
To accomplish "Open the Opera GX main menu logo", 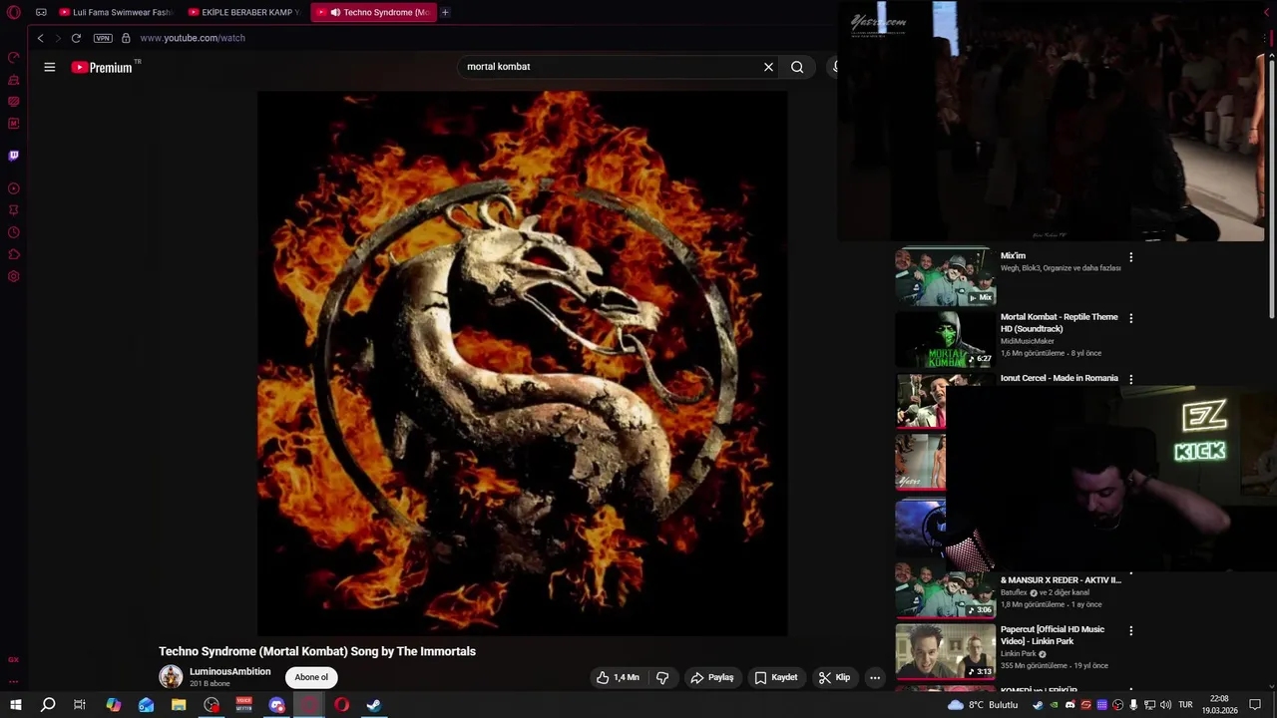I will coord(14,13).
